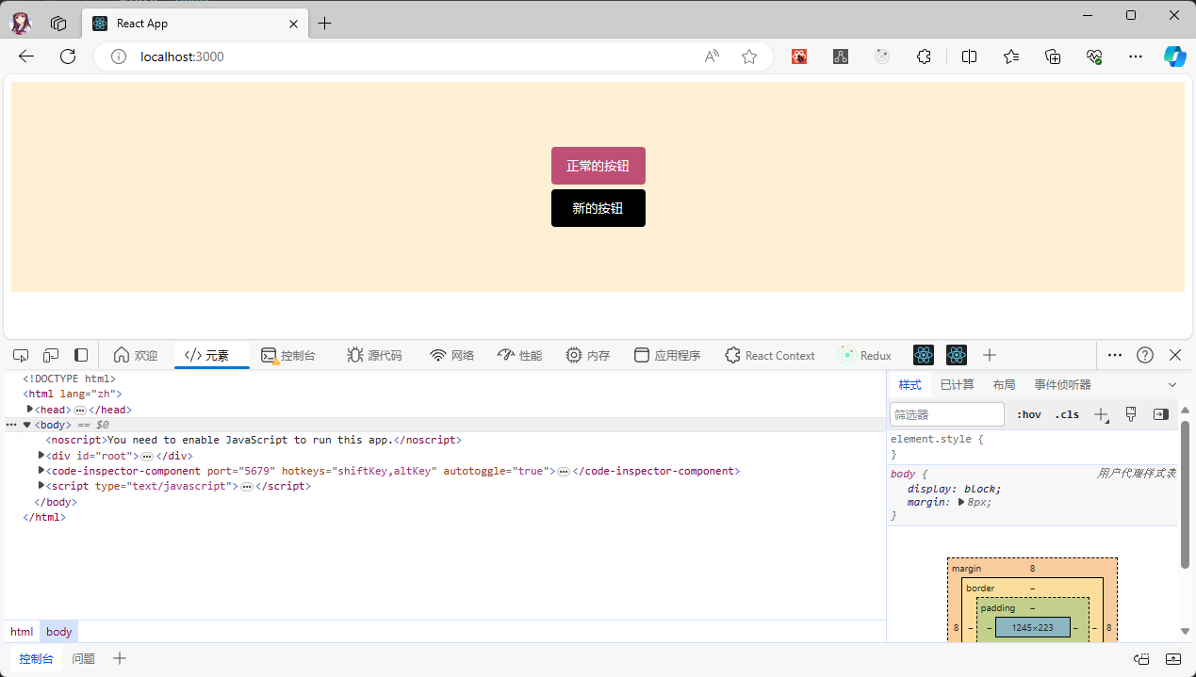
Task: Toggle the :hov element state panel
Action: (1029, 414)
